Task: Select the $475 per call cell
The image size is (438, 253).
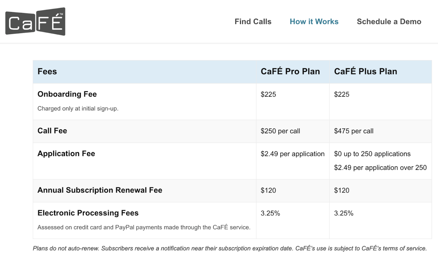Action: (354, 131)
